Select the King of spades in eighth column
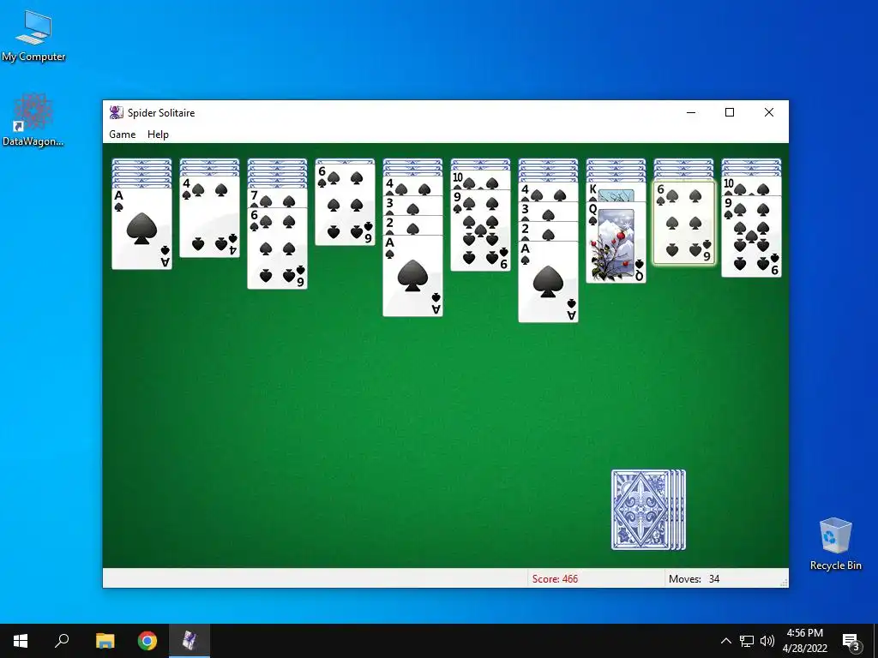Viewport: 878px width, 658px height. click(616, 191)
